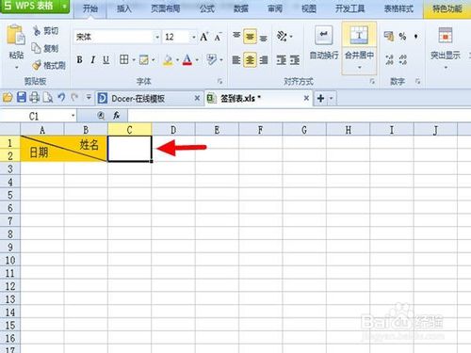Select column D header
Viewport: 471px width, 353px height.
tap(173, 130)
